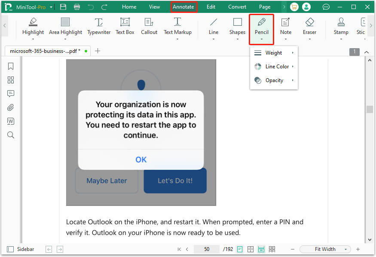This screenshot has height=257, width=376.
Task: Select the microsoft-365-business pdf document tab
Action: point(48,51)
